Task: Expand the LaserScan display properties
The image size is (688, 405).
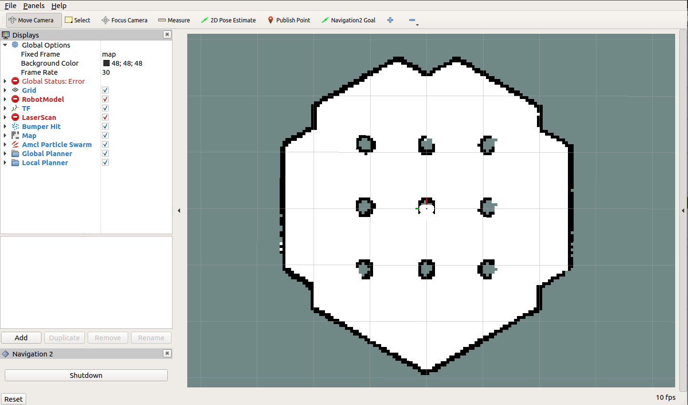Action: 5,117
